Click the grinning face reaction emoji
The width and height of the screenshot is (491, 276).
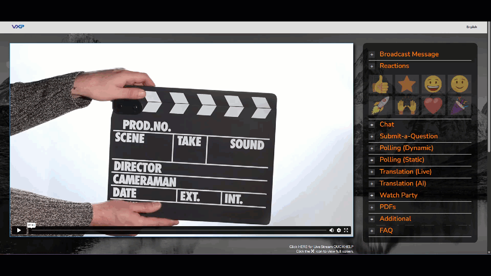[433, 84]
